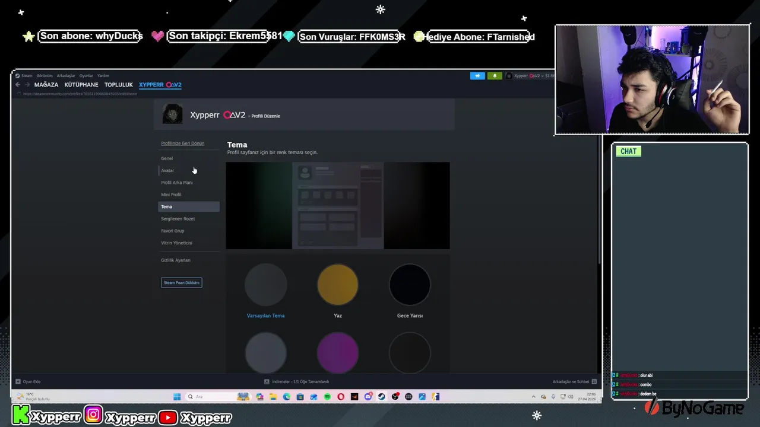Open Steam from the taskbar
Screen dimensions: 760x427
[381, 397]
